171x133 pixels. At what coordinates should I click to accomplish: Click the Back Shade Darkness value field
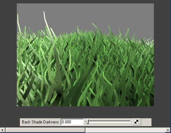pyautogui.click(x=72, y=122)
